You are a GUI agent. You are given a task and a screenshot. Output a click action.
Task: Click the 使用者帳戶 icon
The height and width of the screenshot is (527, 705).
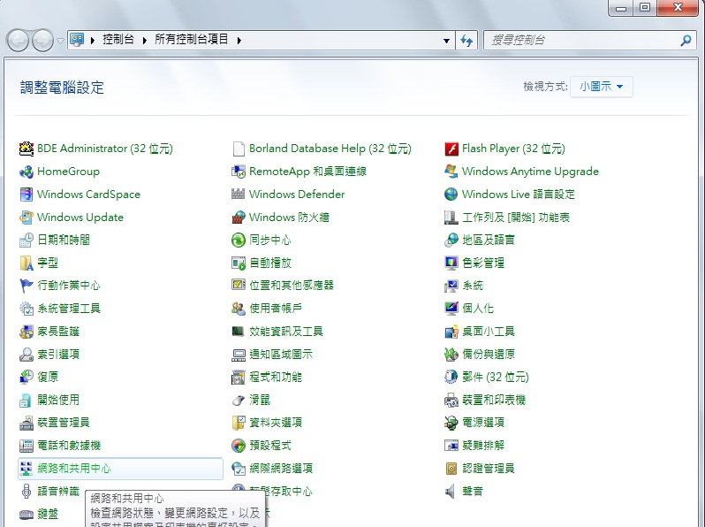point(239,309)
